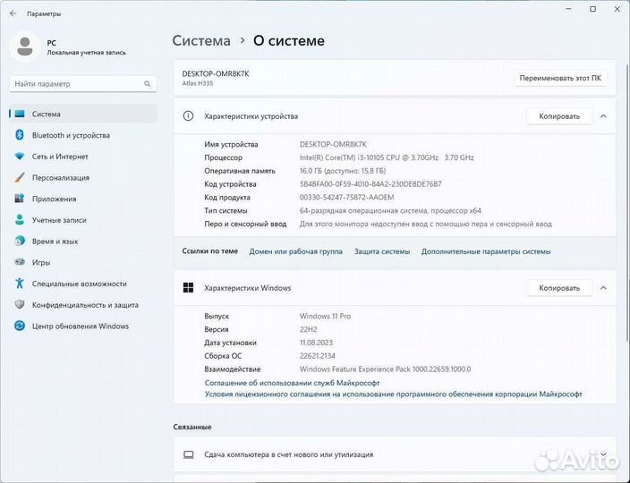This screenshot has height=483, width=630.
Task: Navigate to Учетные записи
Action: pyautogui.click(x=82, y=220)
